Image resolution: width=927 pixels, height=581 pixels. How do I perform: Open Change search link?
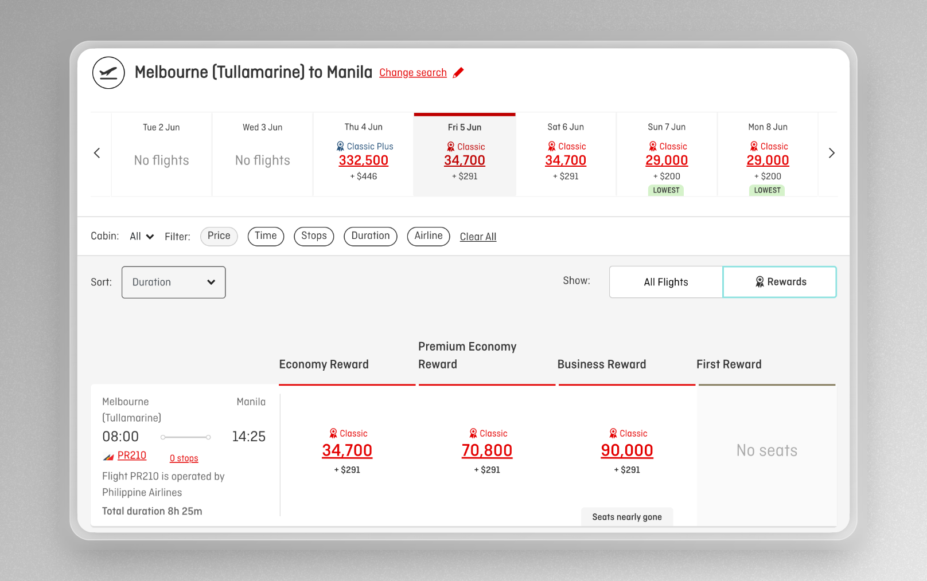(413, 73)
